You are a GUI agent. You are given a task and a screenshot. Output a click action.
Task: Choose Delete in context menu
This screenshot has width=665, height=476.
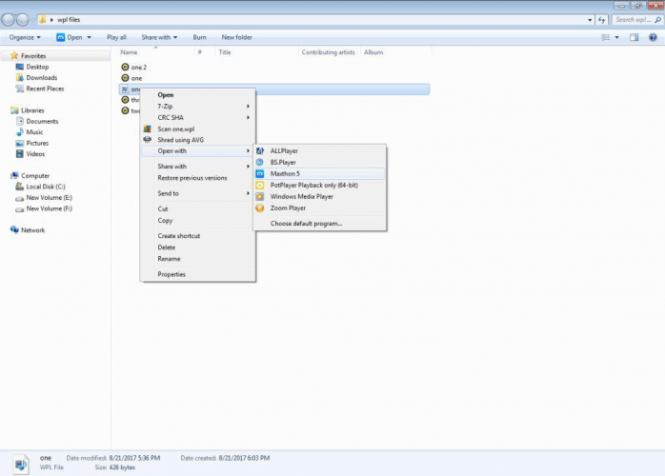coord(198,248)
